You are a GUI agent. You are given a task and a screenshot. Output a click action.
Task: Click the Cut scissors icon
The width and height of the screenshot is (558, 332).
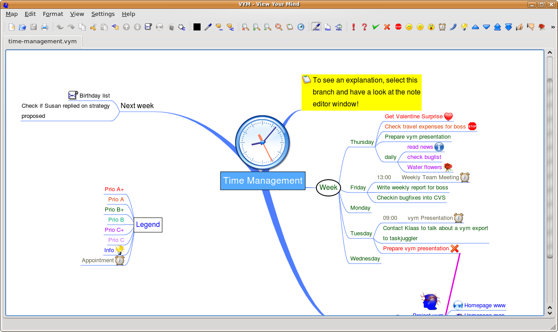(93, 27)
